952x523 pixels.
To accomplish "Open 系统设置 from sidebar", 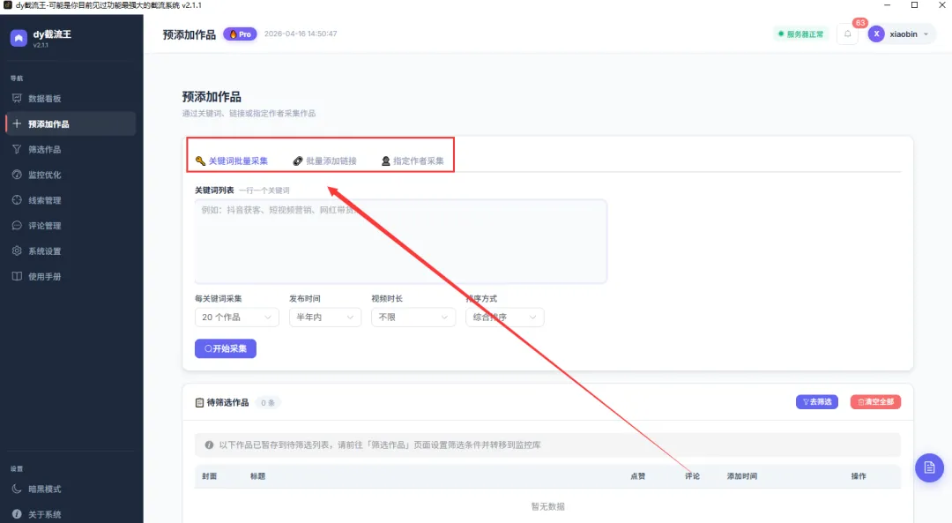I will [71, 251].
